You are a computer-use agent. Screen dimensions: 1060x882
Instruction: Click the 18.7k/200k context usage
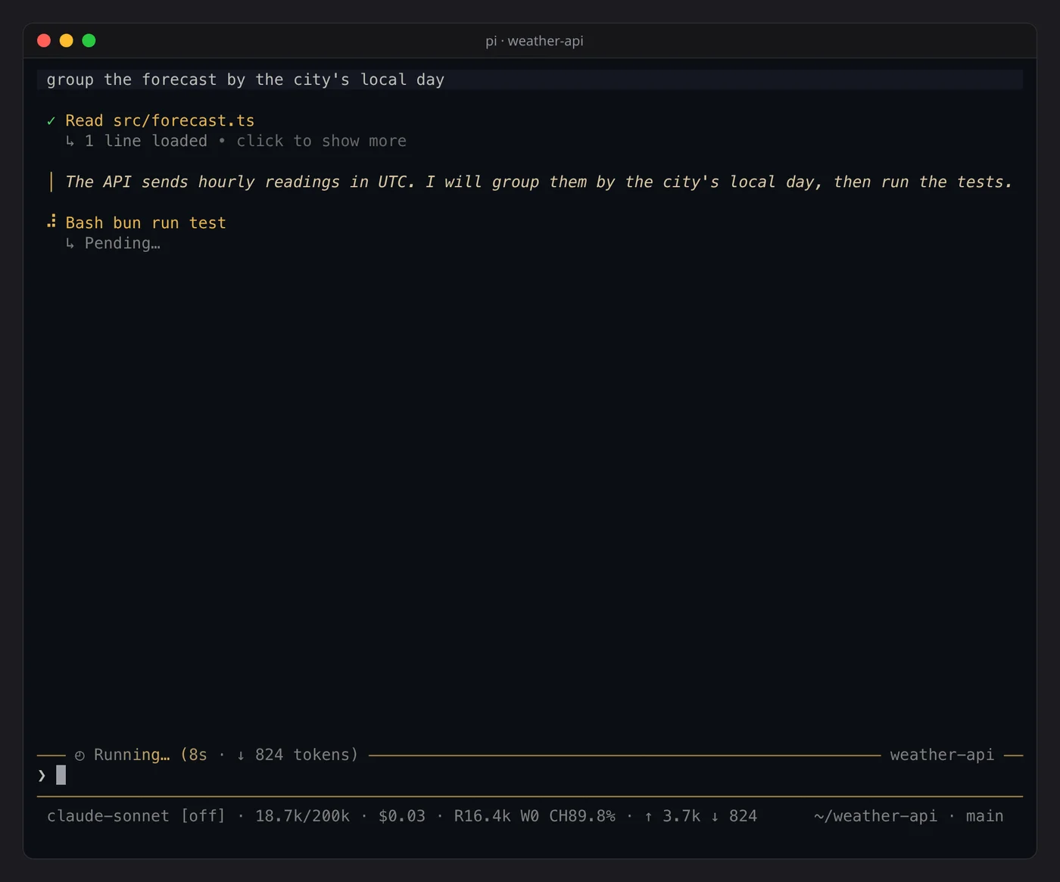(x=302, y=816)
